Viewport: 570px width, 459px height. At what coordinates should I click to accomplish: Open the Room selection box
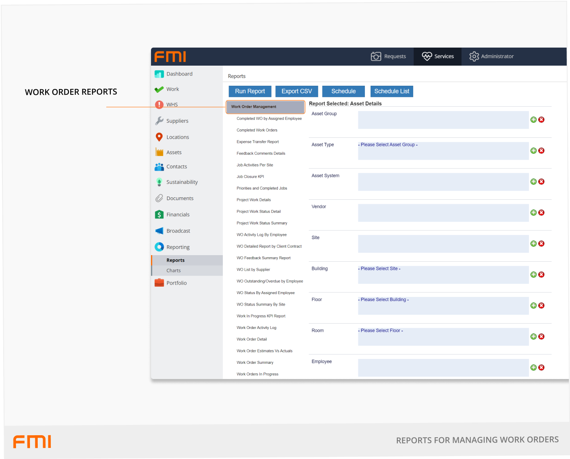(443, 337)
